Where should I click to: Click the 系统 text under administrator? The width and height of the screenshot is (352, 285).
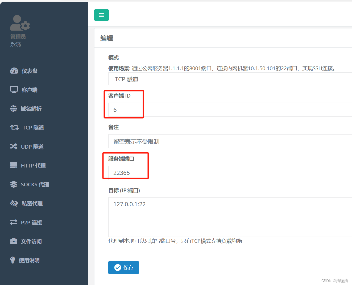click(x=15, y=44)
